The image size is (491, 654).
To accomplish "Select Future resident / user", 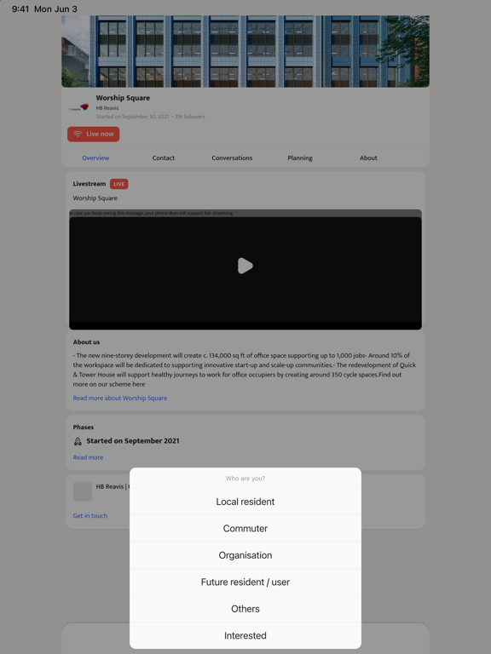I will point(245,582).
